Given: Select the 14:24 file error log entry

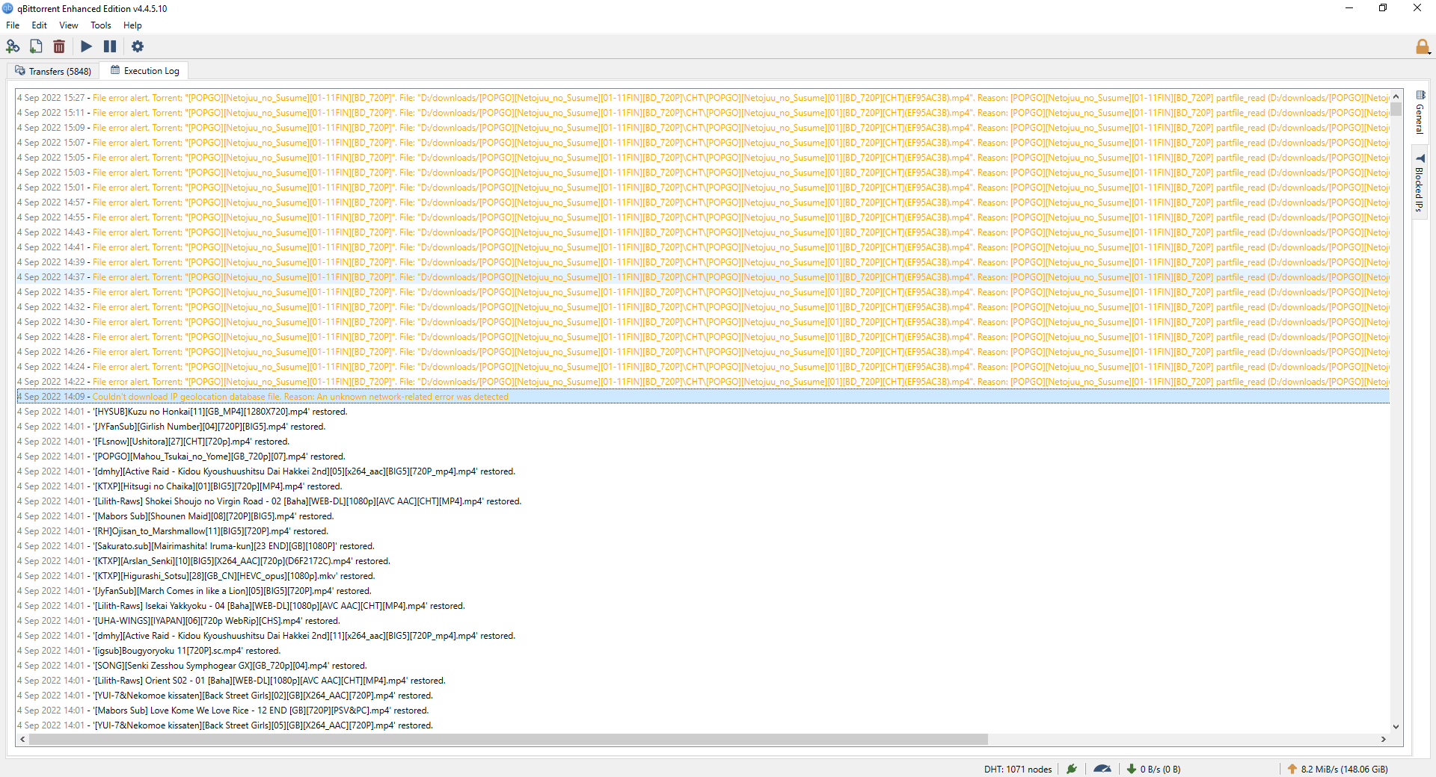Looking at the screenshot, I should (x=703, y=367).
